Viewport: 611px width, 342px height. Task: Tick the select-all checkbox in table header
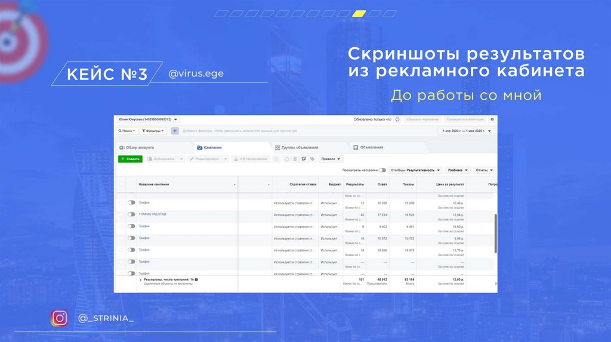pos(121,185)
